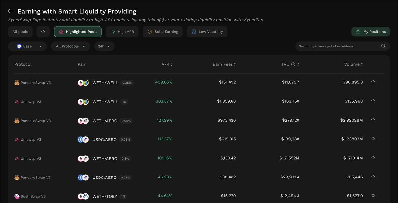Click the Uniswap logo beside WETH/WELL 1%
The image size is (398, 203).
pos(17,102)
